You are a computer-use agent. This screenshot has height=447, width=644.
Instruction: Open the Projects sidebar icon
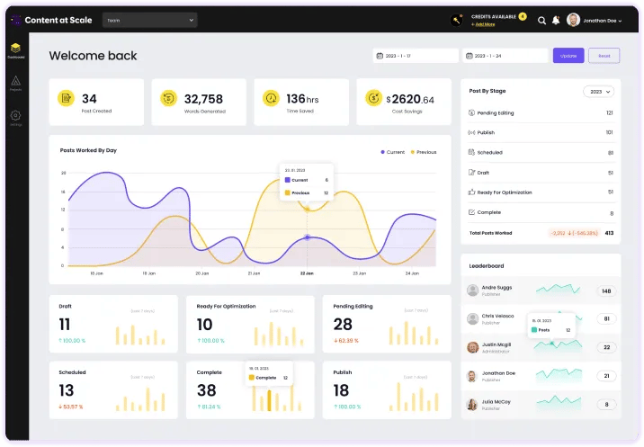click(x=15, y=84)
